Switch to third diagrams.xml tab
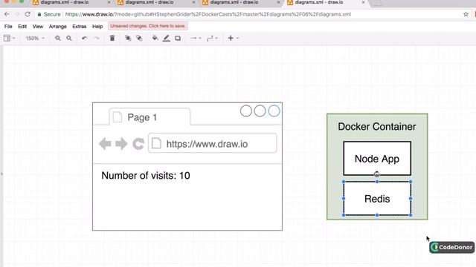The height and width of the screenshot is (267, 476). (x=234, y=2)
